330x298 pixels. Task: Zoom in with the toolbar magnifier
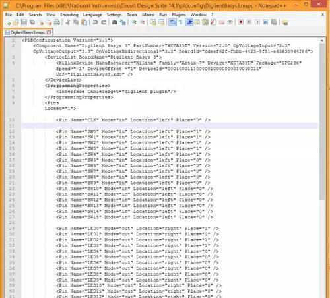(x=134, y=22)
